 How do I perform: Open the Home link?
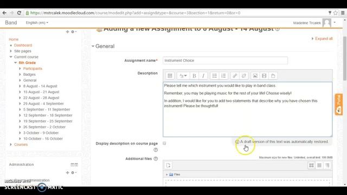(14, 40)
